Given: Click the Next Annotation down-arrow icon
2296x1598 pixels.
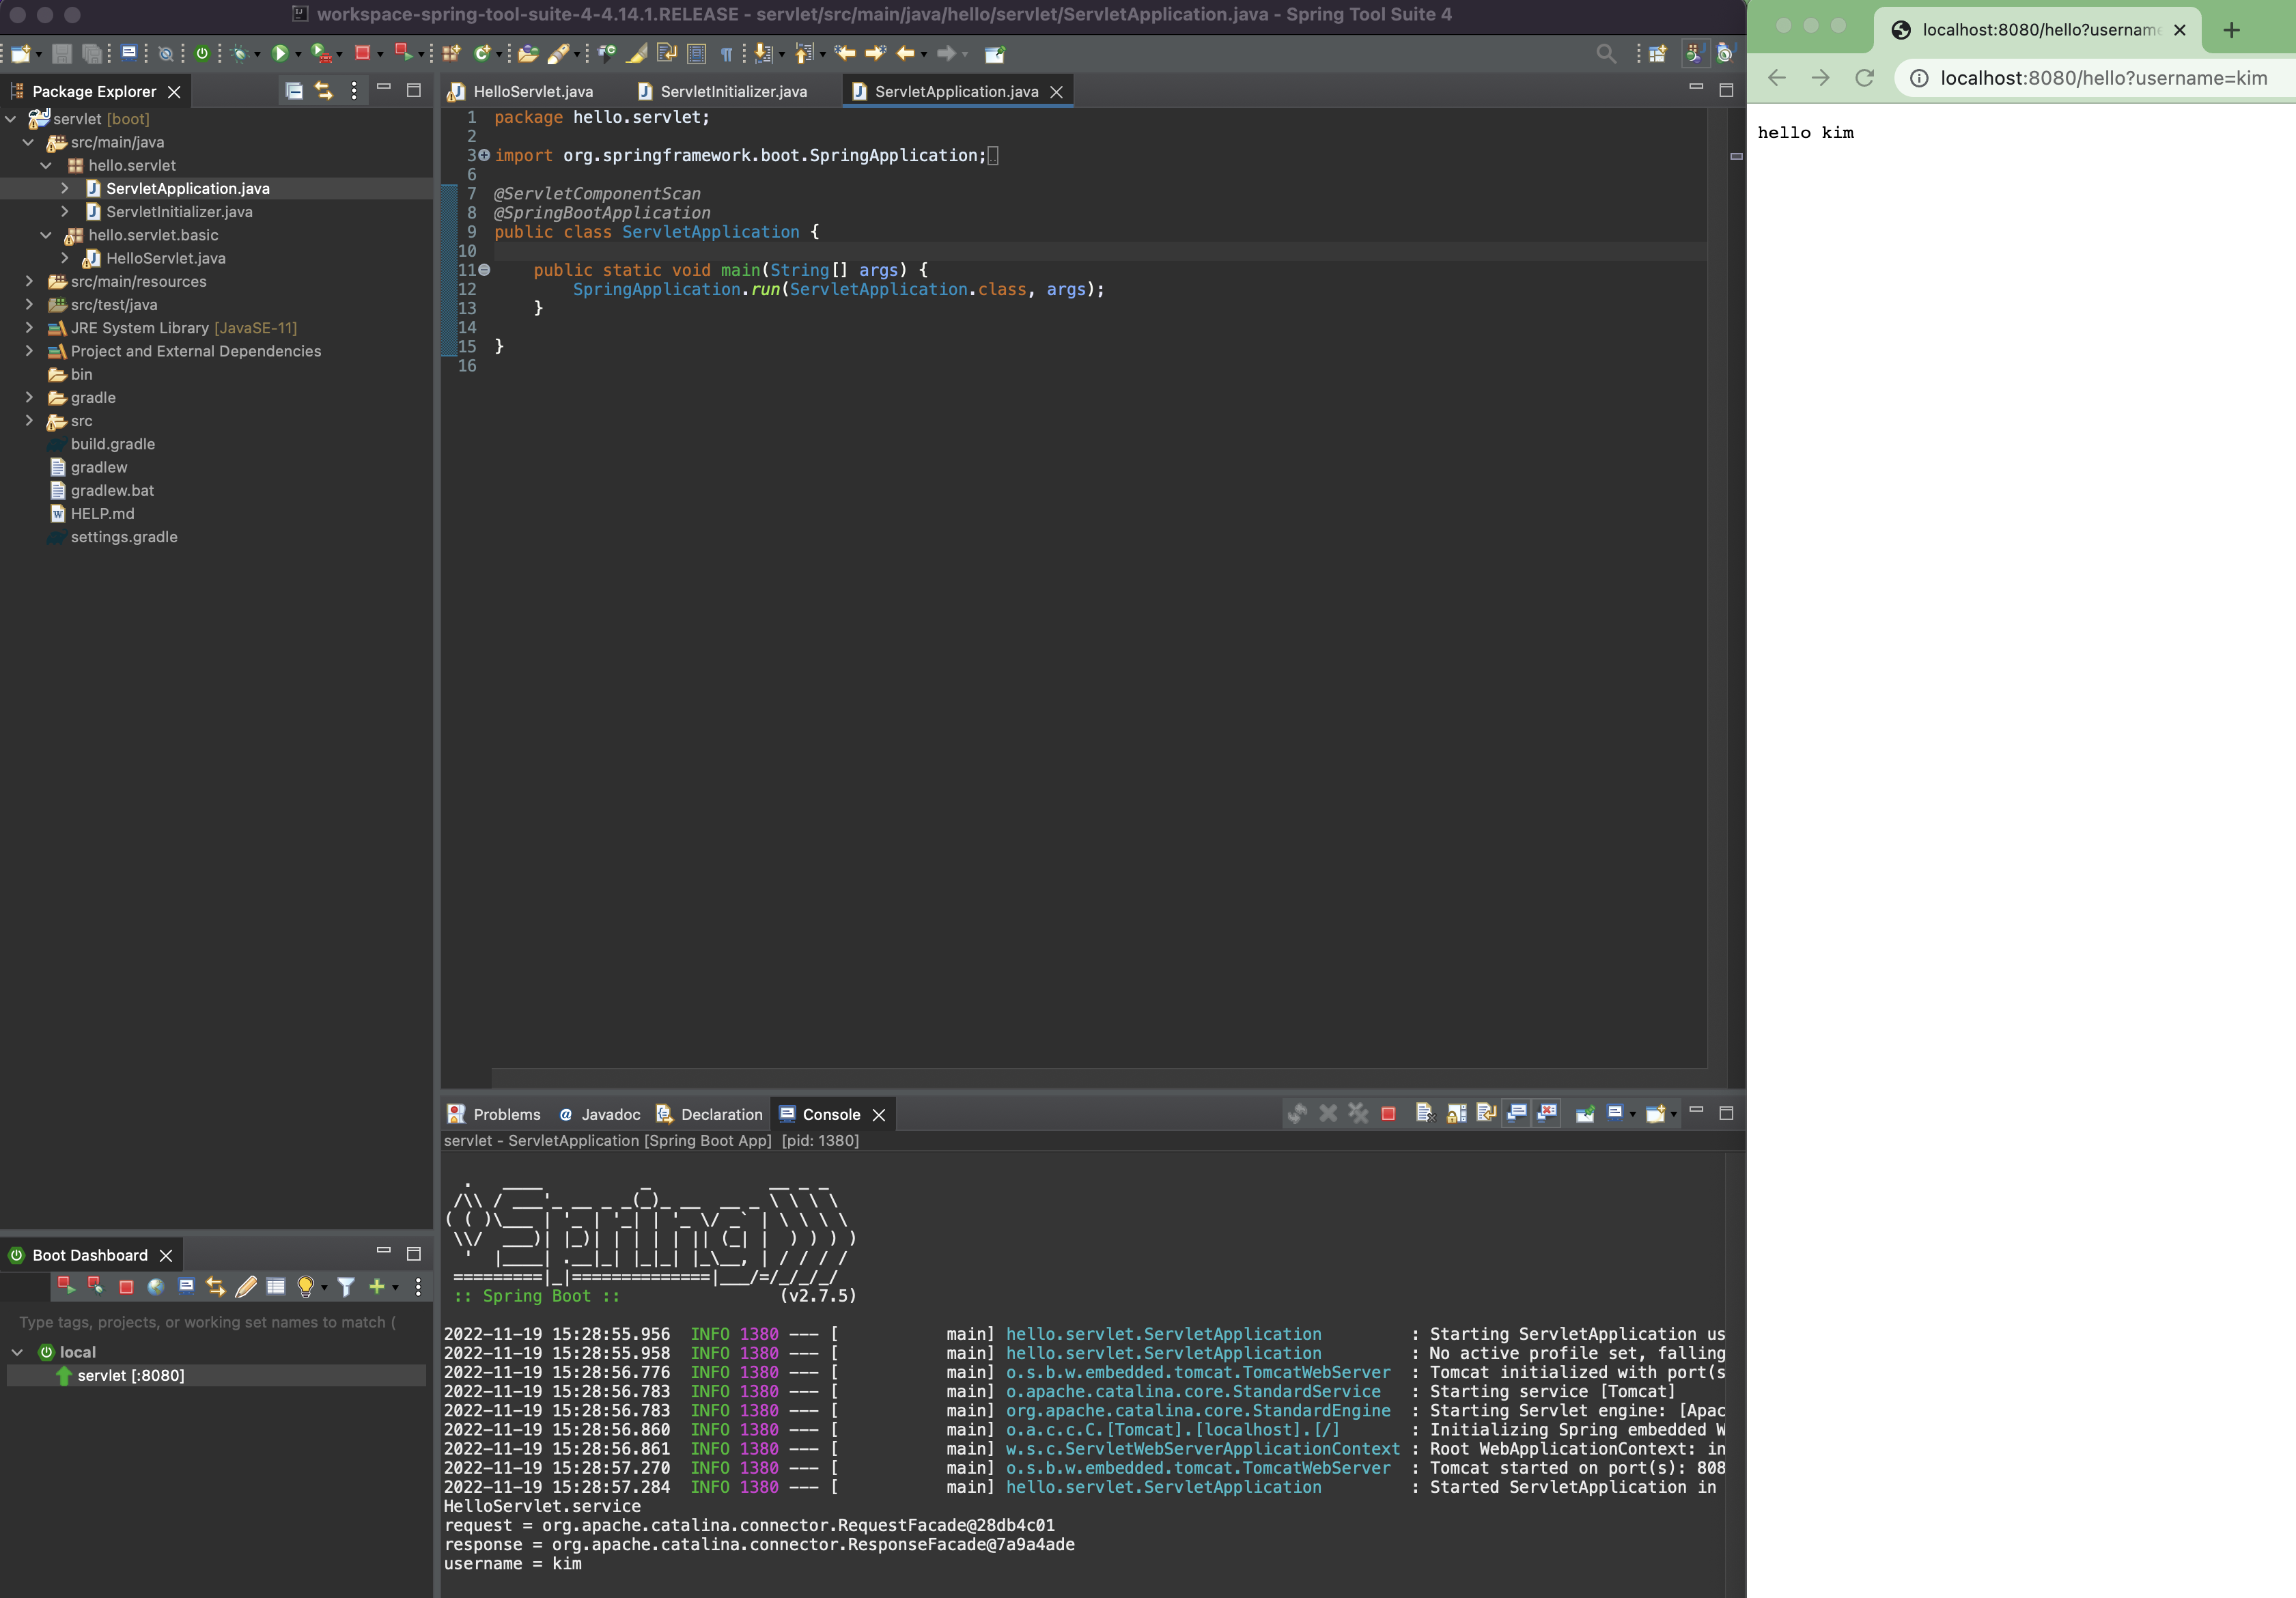Looking at the screenshot, I should [x=763, y=53].
